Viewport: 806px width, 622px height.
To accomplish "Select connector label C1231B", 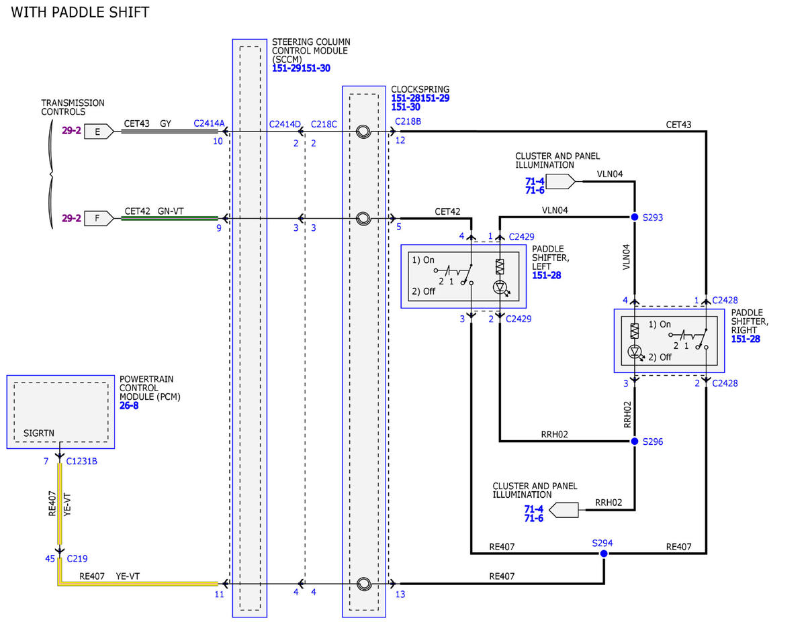I will coord(82,462).
